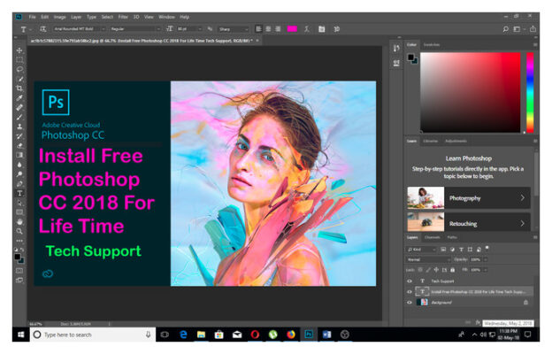Open the font size dropdown
Image resolution: width=552 pixels, height=354 pixels.
tap(189, 29)
